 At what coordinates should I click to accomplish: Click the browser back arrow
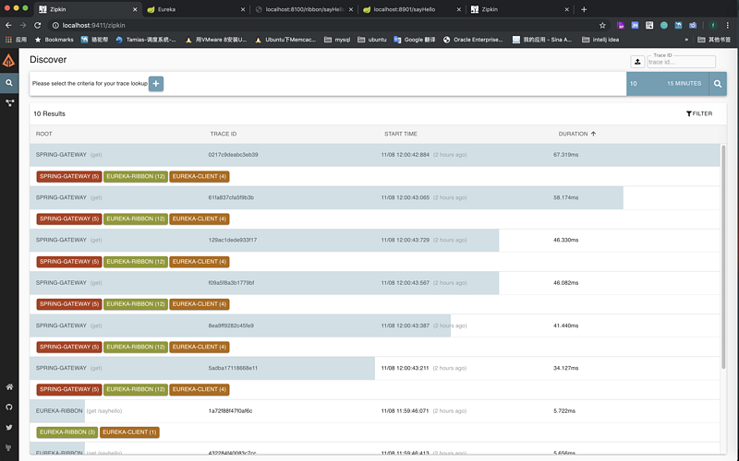(x=8, y=26)
